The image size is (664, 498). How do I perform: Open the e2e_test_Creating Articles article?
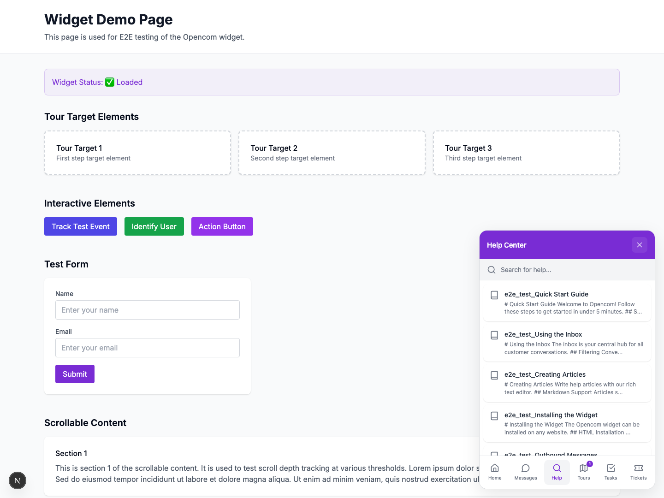(x=567, y=383)
